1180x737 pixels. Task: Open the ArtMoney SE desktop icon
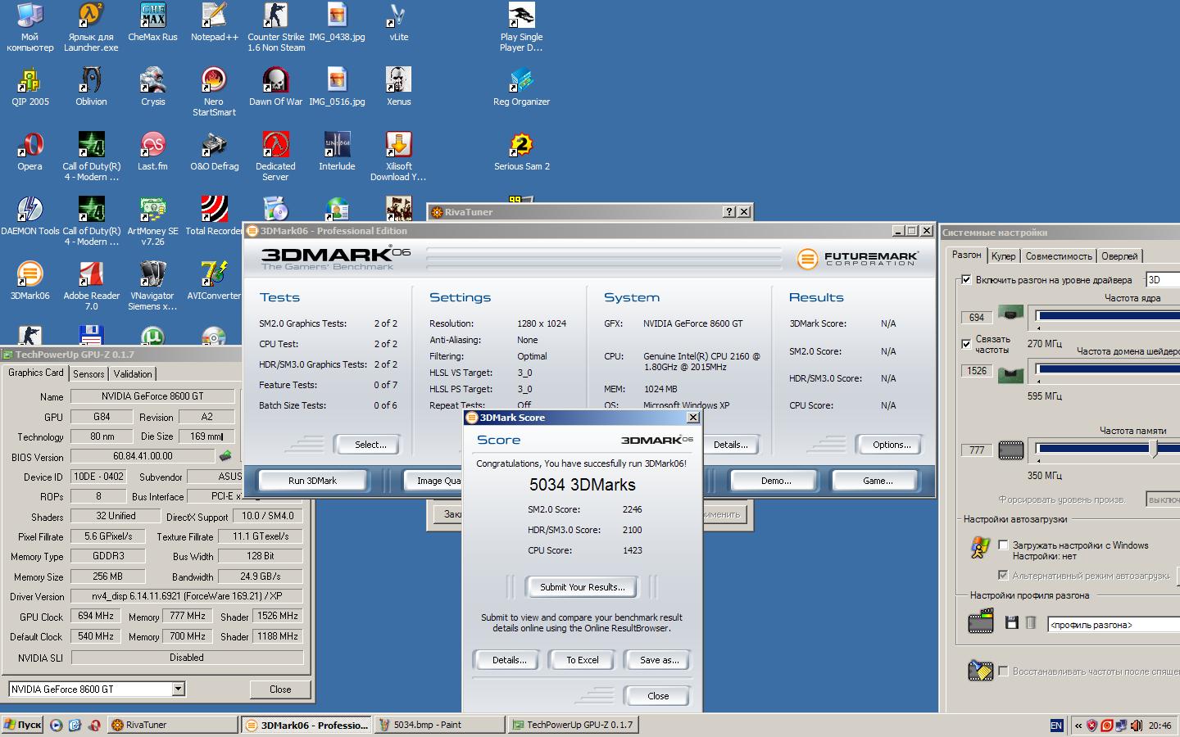click(152, 220)
